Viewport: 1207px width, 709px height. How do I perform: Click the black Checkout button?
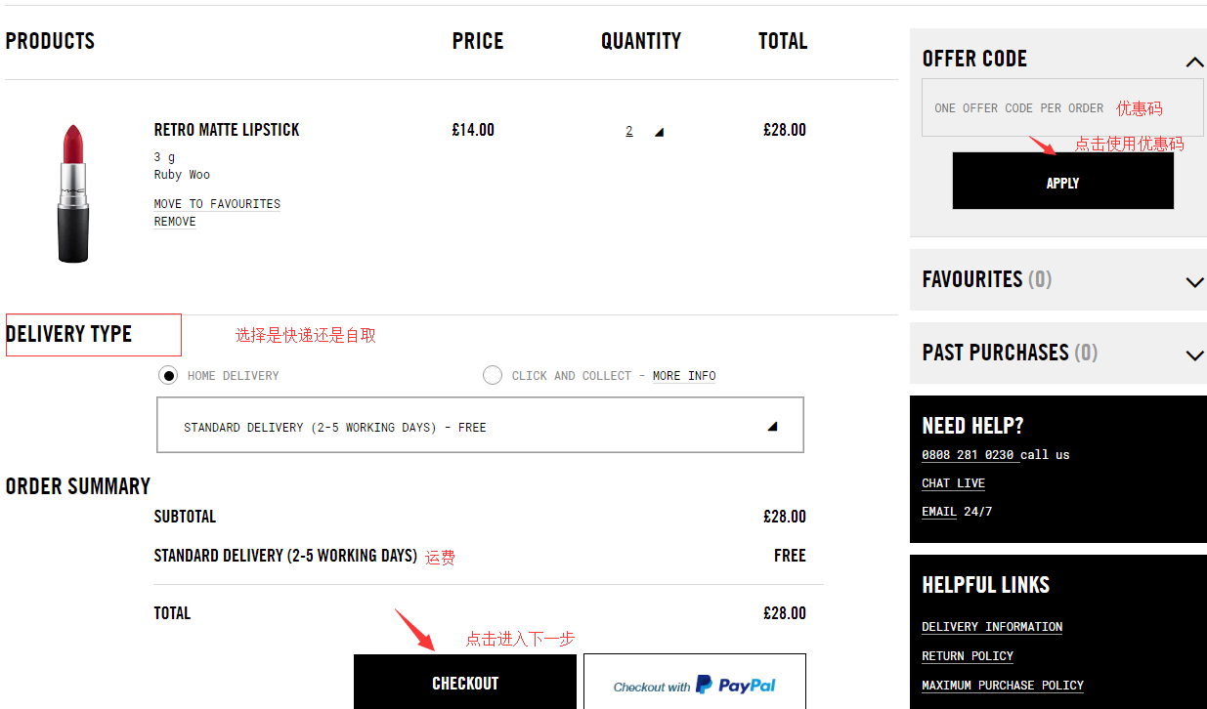tap(465, 683)
